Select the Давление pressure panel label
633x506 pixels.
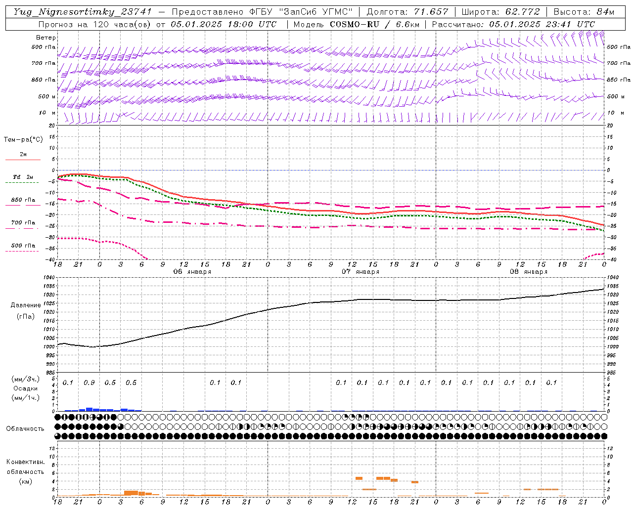click(x=26, y=305)
